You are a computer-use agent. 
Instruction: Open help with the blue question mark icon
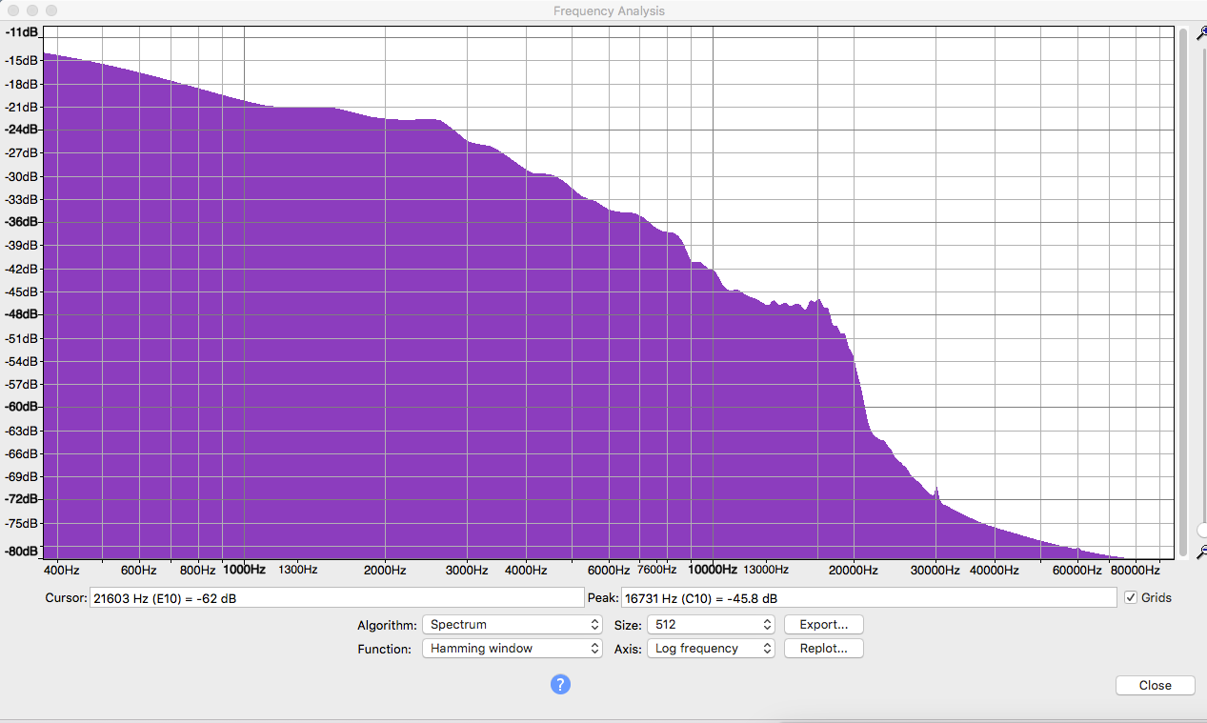click(560, 684)
